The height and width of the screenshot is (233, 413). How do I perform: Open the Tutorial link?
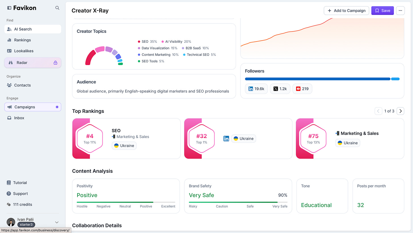(x=17, y=183)
